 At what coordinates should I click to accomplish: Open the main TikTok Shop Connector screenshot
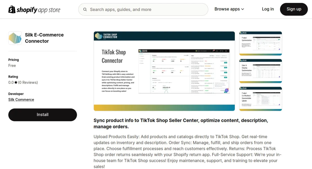[164, 71]
